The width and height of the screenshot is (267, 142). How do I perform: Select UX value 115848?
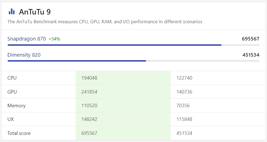point(184,119)
